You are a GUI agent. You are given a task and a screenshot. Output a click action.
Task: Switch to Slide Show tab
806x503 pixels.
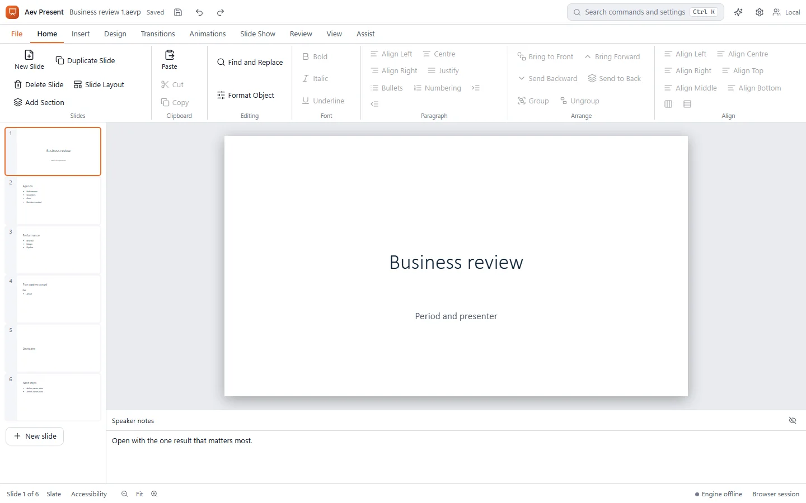click(x=257, y=34)
